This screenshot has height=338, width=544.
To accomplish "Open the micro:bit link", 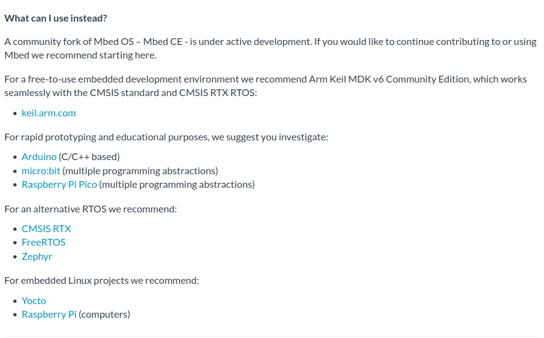I will (x=41, y=171).
